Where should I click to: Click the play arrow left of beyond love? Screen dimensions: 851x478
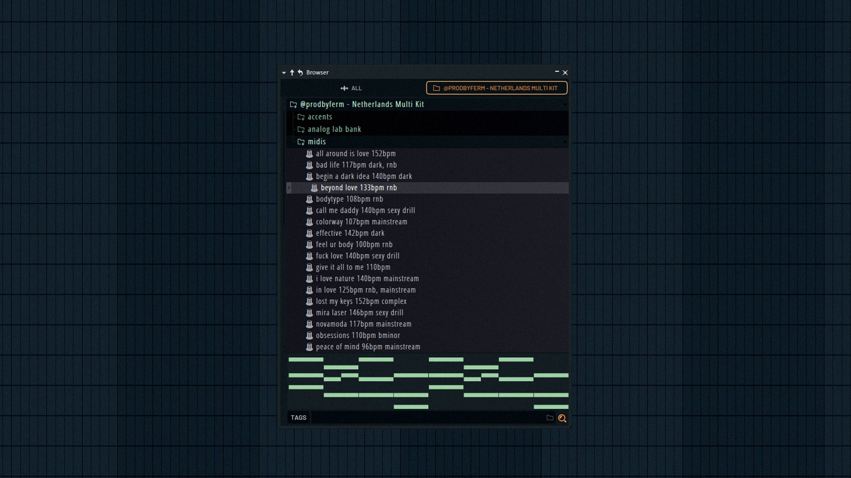tap(289, 188)
